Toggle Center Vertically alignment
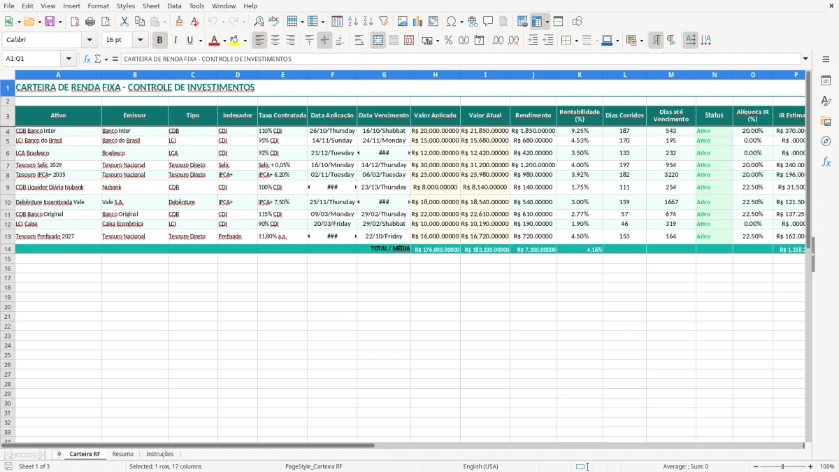Viewport: 839px width, 472px height. pyautogui.click(x=324, y=41)
